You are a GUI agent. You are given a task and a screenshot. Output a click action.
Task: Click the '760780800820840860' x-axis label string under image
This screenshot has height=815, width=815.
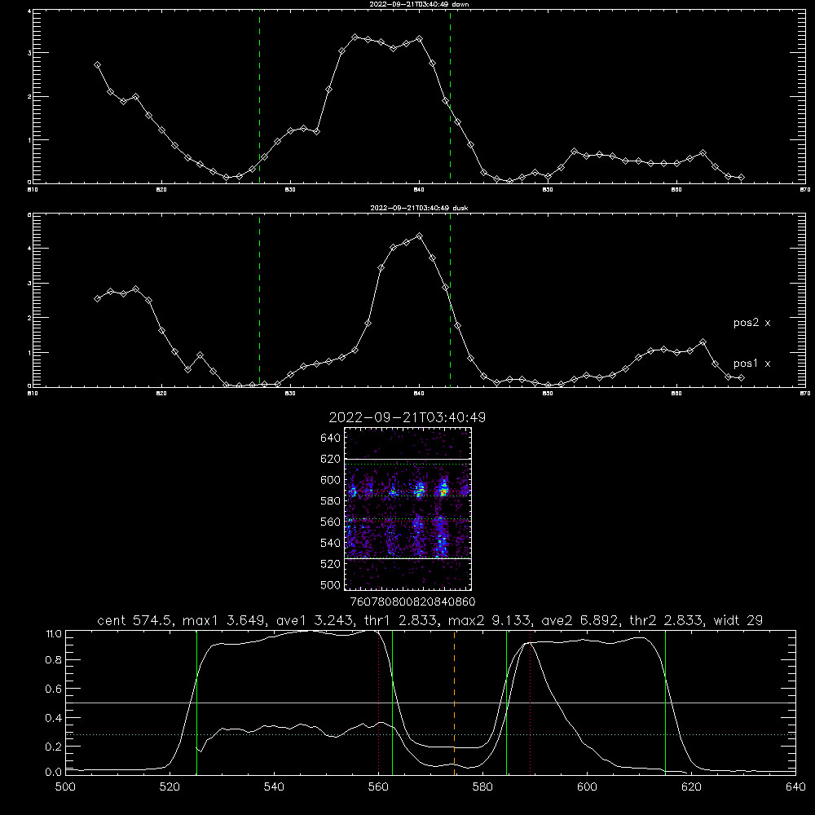coord(412,601)
